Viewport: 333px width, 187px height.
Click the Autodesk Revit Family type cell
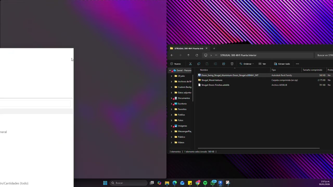[x=281, y=75]
